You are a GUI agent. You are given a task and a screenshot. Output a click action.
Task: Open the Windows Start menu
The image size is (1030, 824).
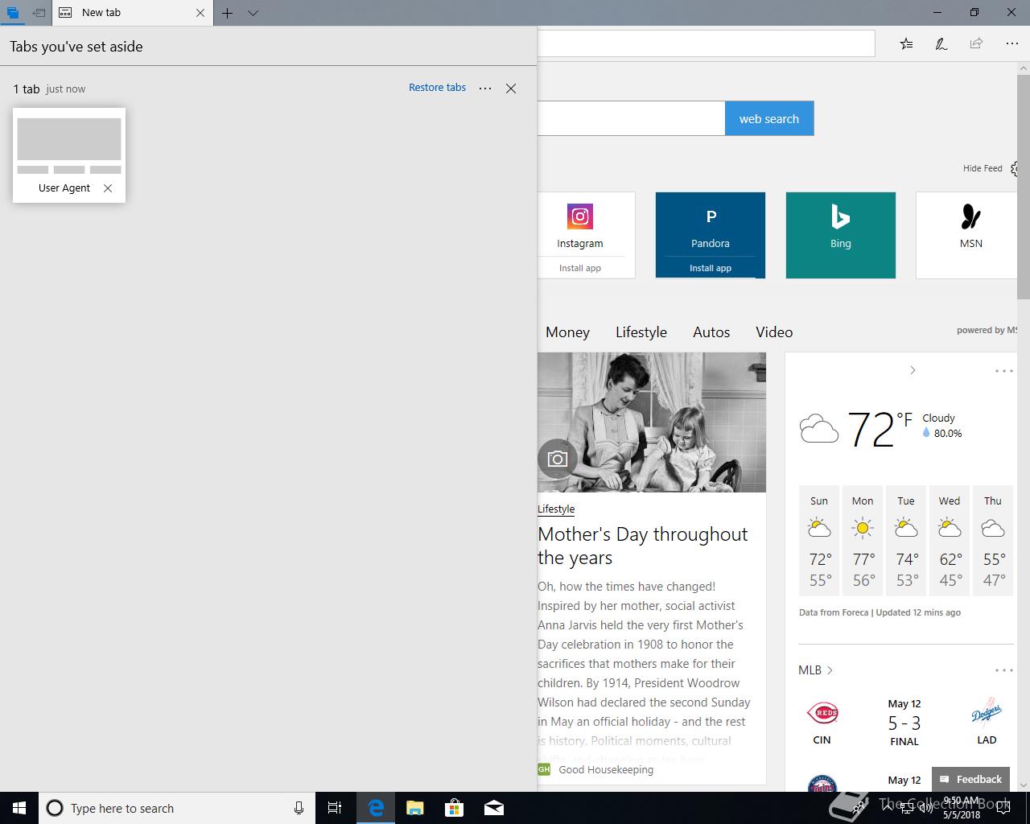[x=19, y=808]
